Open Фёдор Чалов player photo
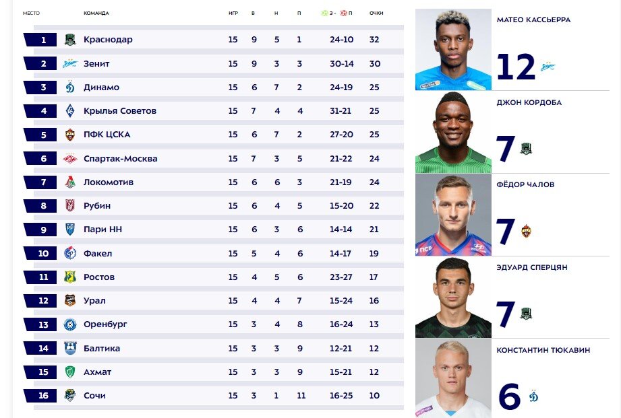 (454, 215)
